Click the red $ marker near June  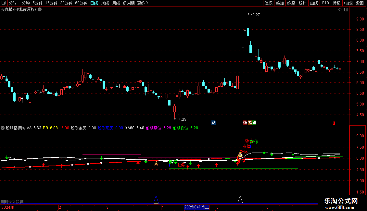pyautogui.click(x=334, y=123)
